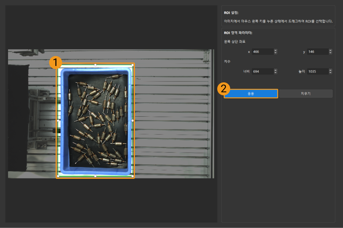Increase the 높이 height with up arrow
Screen dimensions: 343x228
point(330,70)
